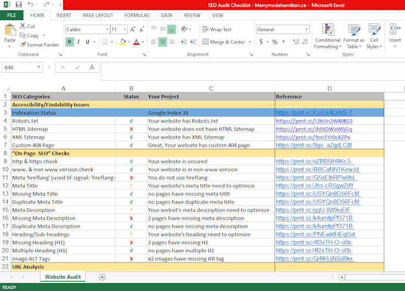
Task: Open the General number format dropdown
Action: tap(306, 29)
